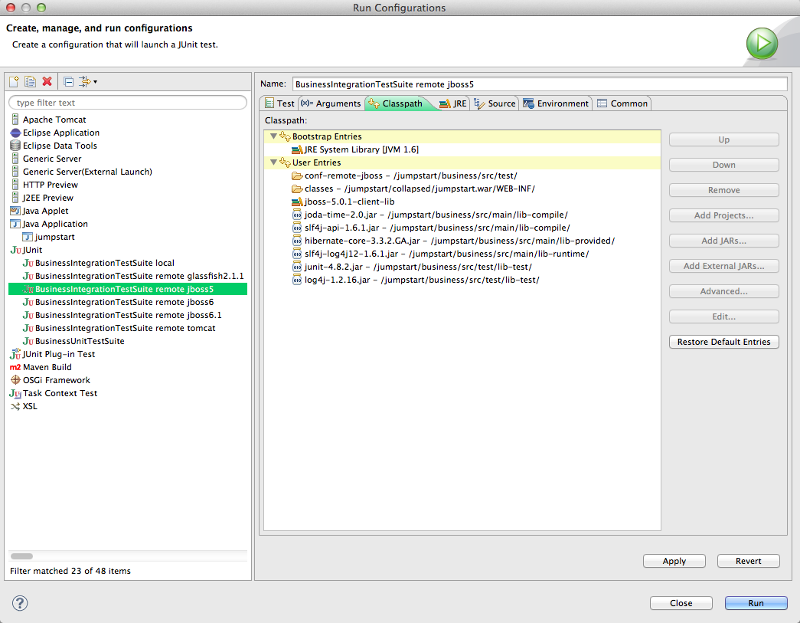Click the horizontal scrollbar in configurations list
Image resolution: width=800 pixels, height=623 pixels.
[x=22, y=556]
